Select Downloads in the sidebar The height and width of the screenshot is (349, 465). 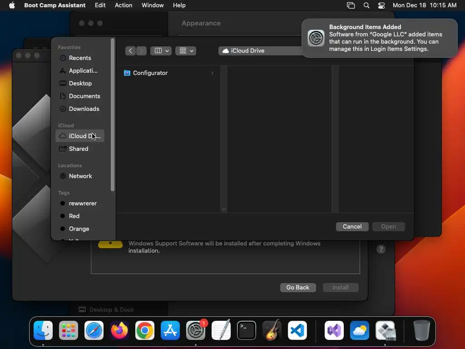pyautogui.click(x=80, y=109)
